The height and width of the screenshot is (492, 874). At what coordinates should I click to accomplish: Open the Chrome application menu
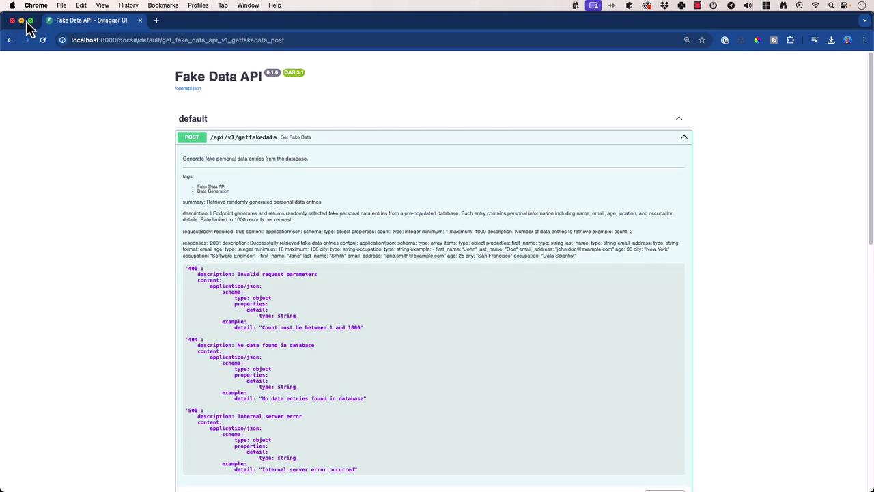[x=36, y=5]
